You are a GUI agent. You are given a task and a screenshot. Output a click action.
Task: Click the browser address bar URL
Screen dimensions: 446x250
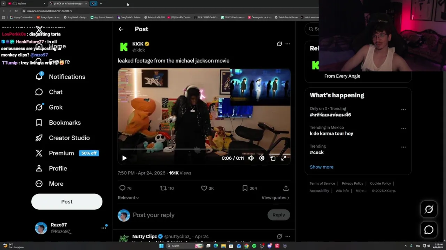click(49, 11)
